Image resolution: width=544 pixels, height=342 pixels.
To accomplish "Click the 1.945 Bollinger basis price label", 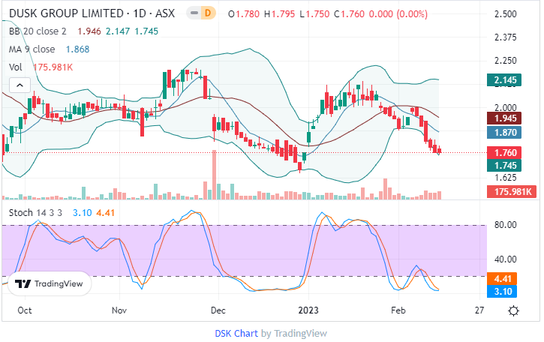I will pyautogui.click(x=503, y=118).
